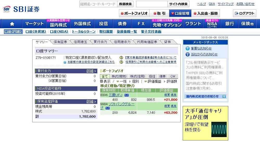
Task: Switch to 代用有価証券 tab
Action: [147, 42]
